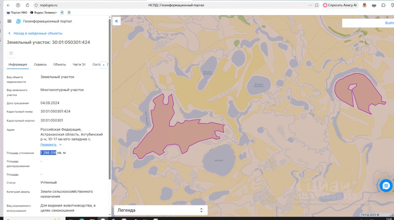Click the large pink parcel polygon on map
Viewport: 394px width, 220px height.
coord(172,132)
